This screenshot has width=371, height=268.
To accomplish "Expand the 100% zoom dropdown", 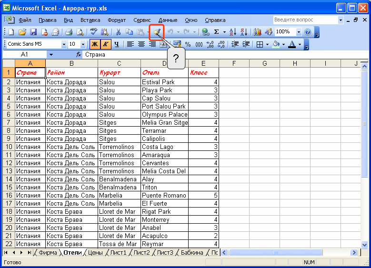I will 299,32.
